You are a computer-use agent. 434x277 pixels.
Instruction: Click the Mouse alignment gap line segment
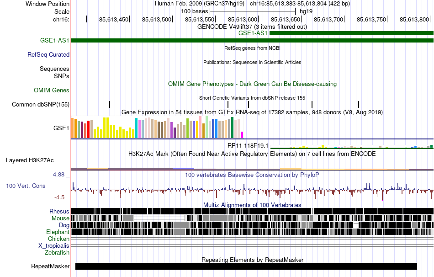pyautogui.click(x=159, y=218)
